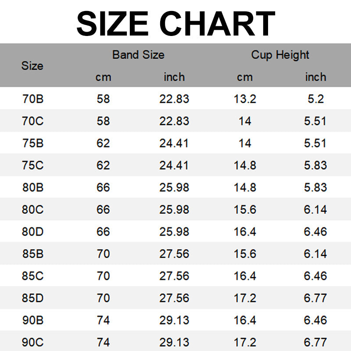Select the 80D size row label

point(33,231)
